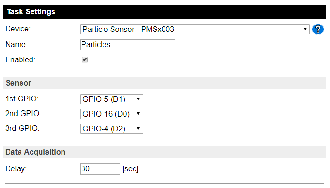Click the Sensor section heading
Image resolution: width=330 pixels, height=188 pixels.
(18, 83)
